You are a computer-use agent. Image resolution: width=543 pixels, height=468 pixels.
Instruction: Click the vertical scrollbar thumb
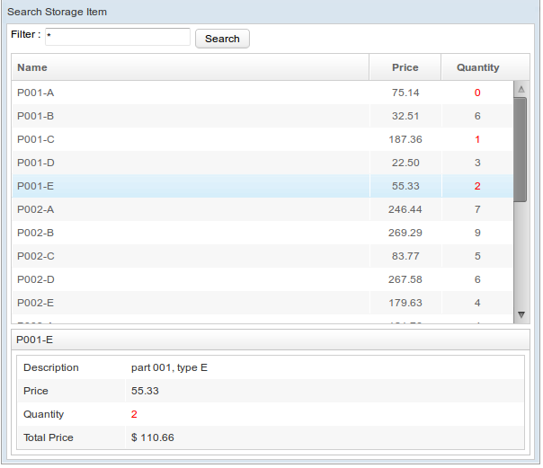tap(521, 148)
